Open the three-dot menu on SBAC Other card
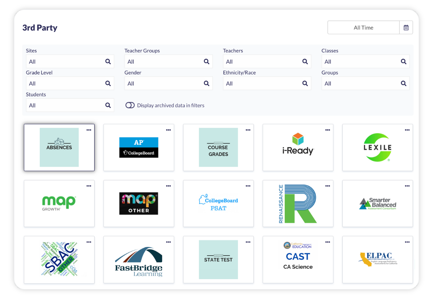Viewport: 433px width, 299px height. click(x=89, y=242)
